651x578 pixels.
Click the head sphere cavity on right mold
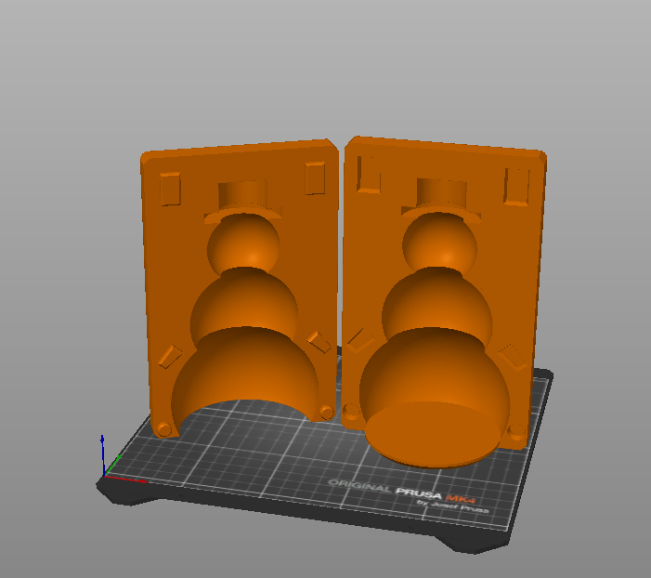[x=441, y=244]
